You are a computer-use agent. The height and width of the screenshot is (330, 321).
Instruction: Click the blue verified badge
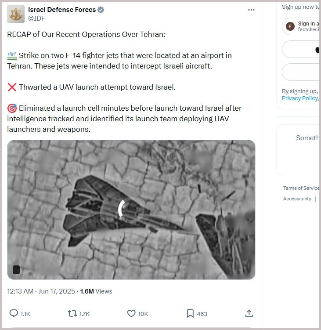(101, 10)
